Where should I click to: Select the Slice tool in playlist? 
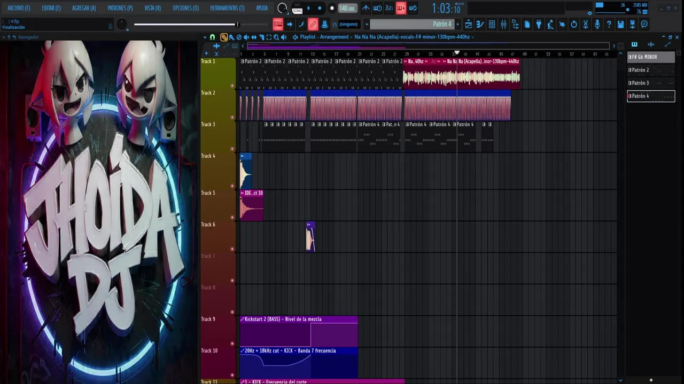261,37
